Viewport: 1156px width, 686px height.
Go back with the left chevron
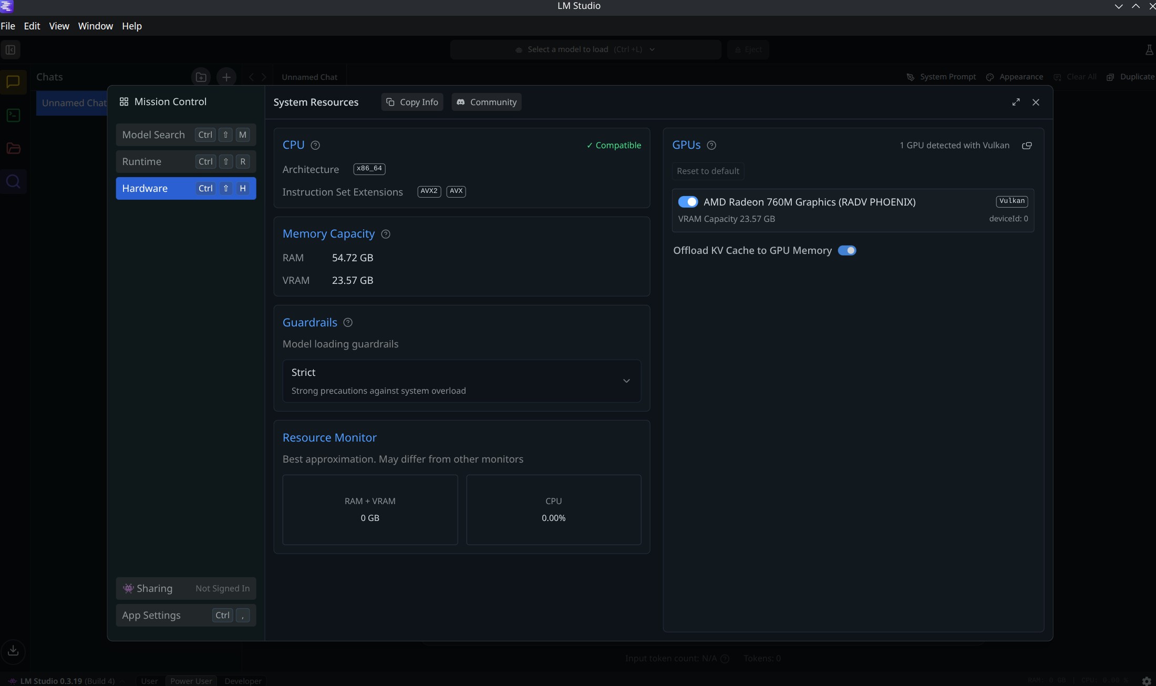252,77
